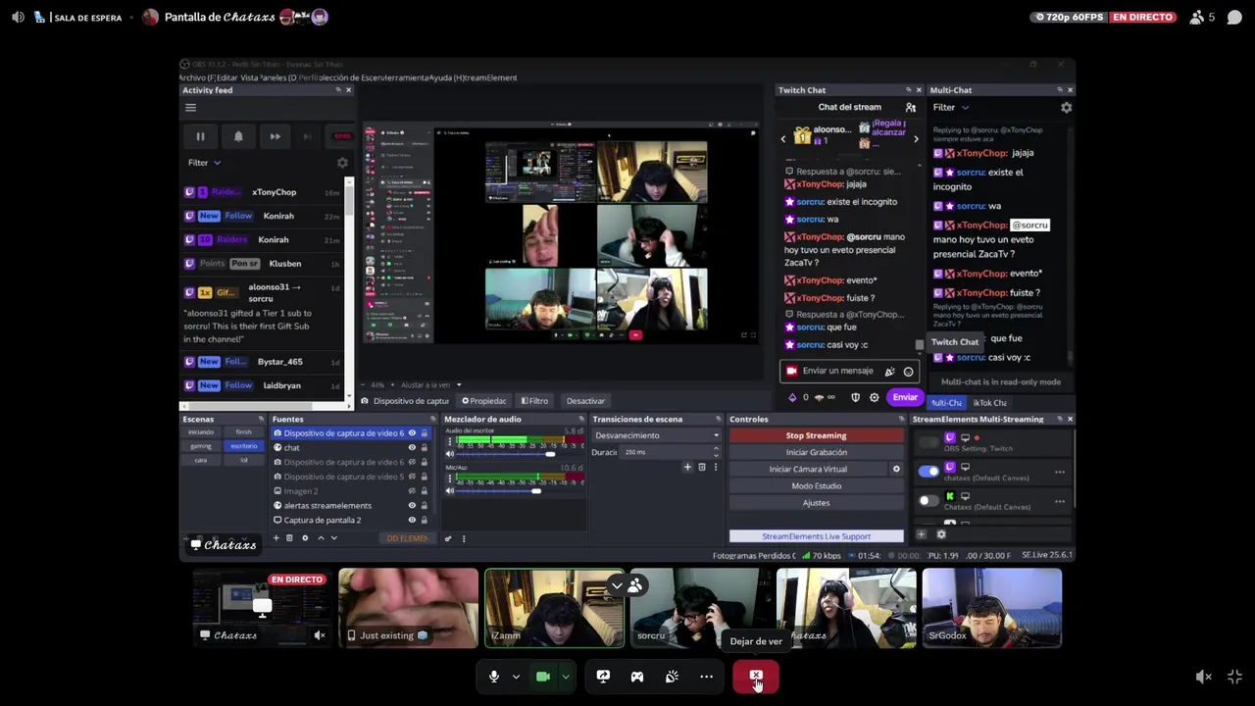Open Modo Estudio in Controles
The image size is (1255, 706).
[816, 485]
